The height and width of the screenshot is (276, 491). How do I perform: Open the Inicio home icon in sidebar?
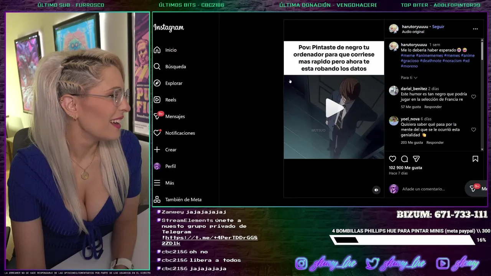coord(157,50)
